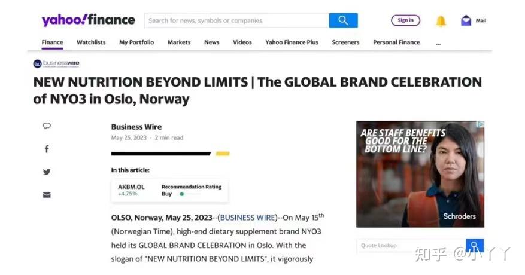Open Yahoo Finance Plus menu

[x=292, y=42]
